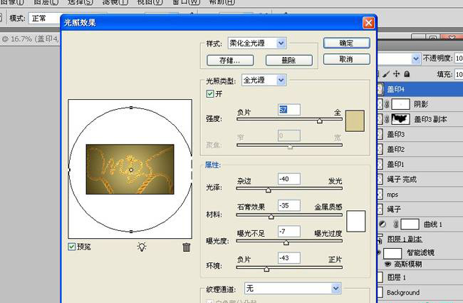The height and width of the screenshot is (303, 463).
Task: Click the lock all padlock icon
Action: [x=407, y=74]
